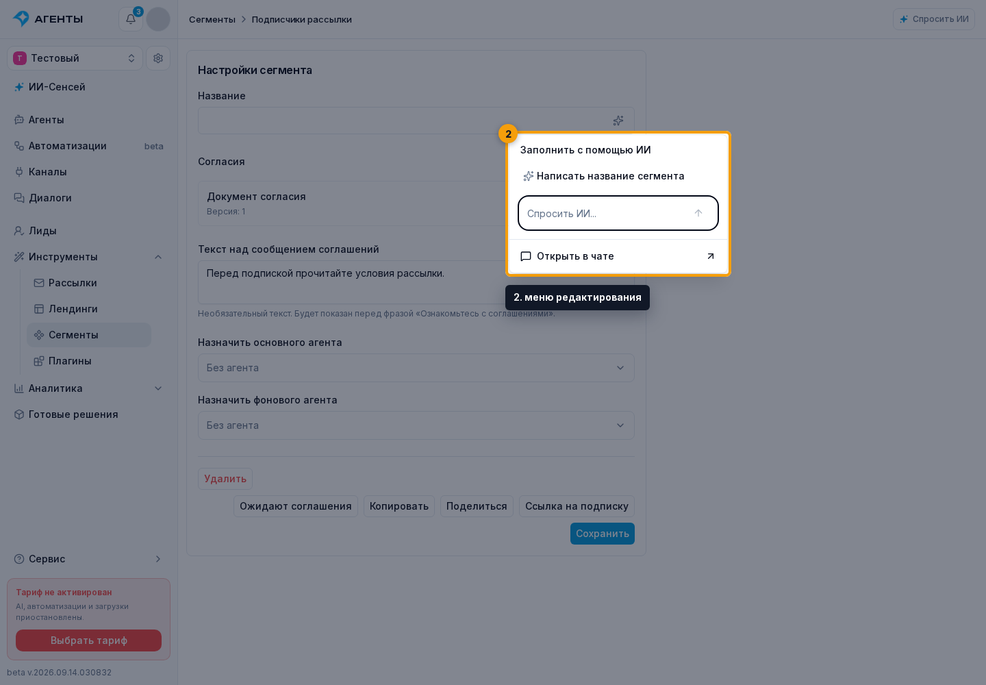Collapse the Инструменты section
This screenshot has height=685, width=986.
88,257
